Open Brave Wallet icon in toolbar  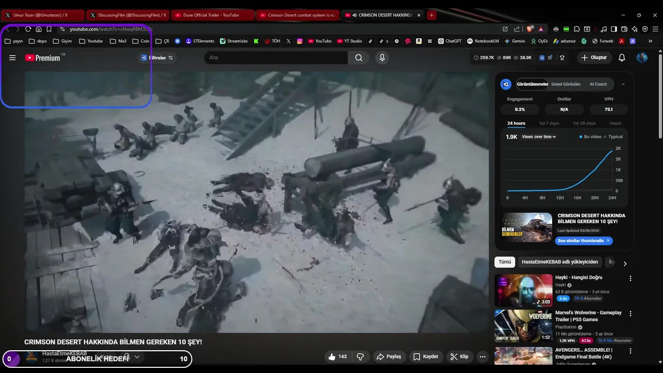pos(624,29)
